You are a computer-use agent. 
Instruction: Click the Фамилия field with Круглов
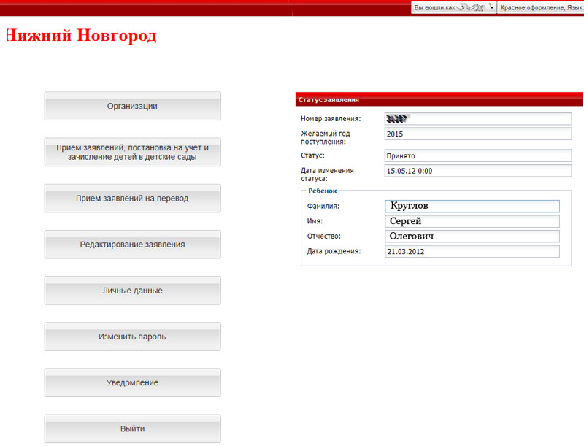(x=472, y=206)
